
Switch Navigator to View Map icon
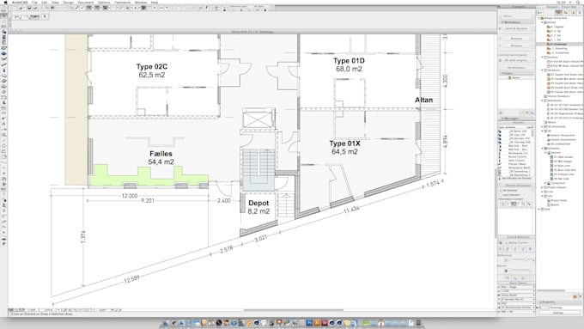[565, 12]
